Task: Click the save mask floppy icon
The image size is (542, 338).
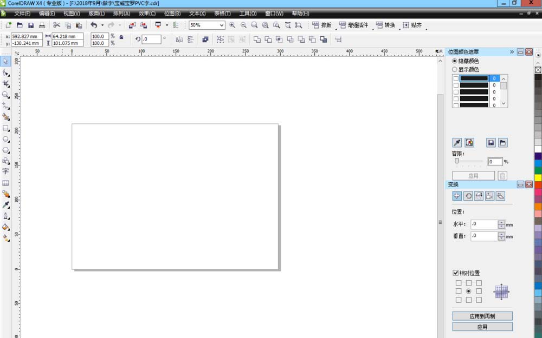Action: click(x=491, y=142)
